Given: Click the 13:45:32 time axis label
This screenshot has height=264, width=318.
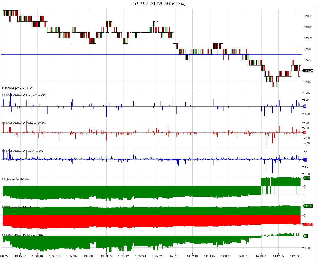Looking at the screenshot, I should tap(20, 256).
